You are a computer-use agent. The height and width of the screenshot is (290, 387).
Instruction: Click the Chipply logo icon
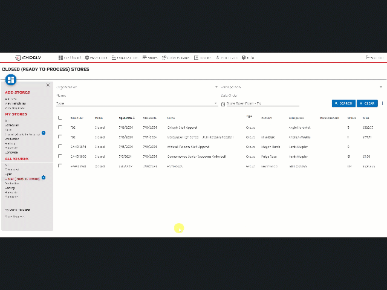pyautogui.click(x=18, y=58)
